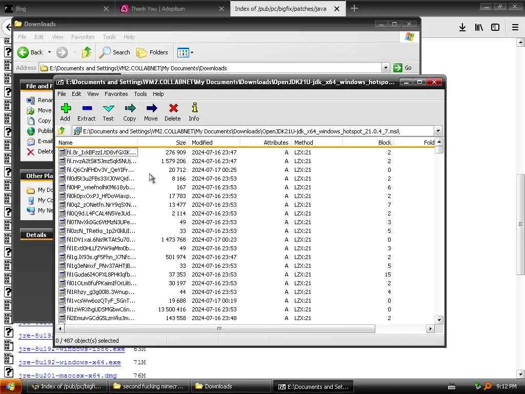Click the 7-Zip horizontal scrollbar thumb

point(219,329)
